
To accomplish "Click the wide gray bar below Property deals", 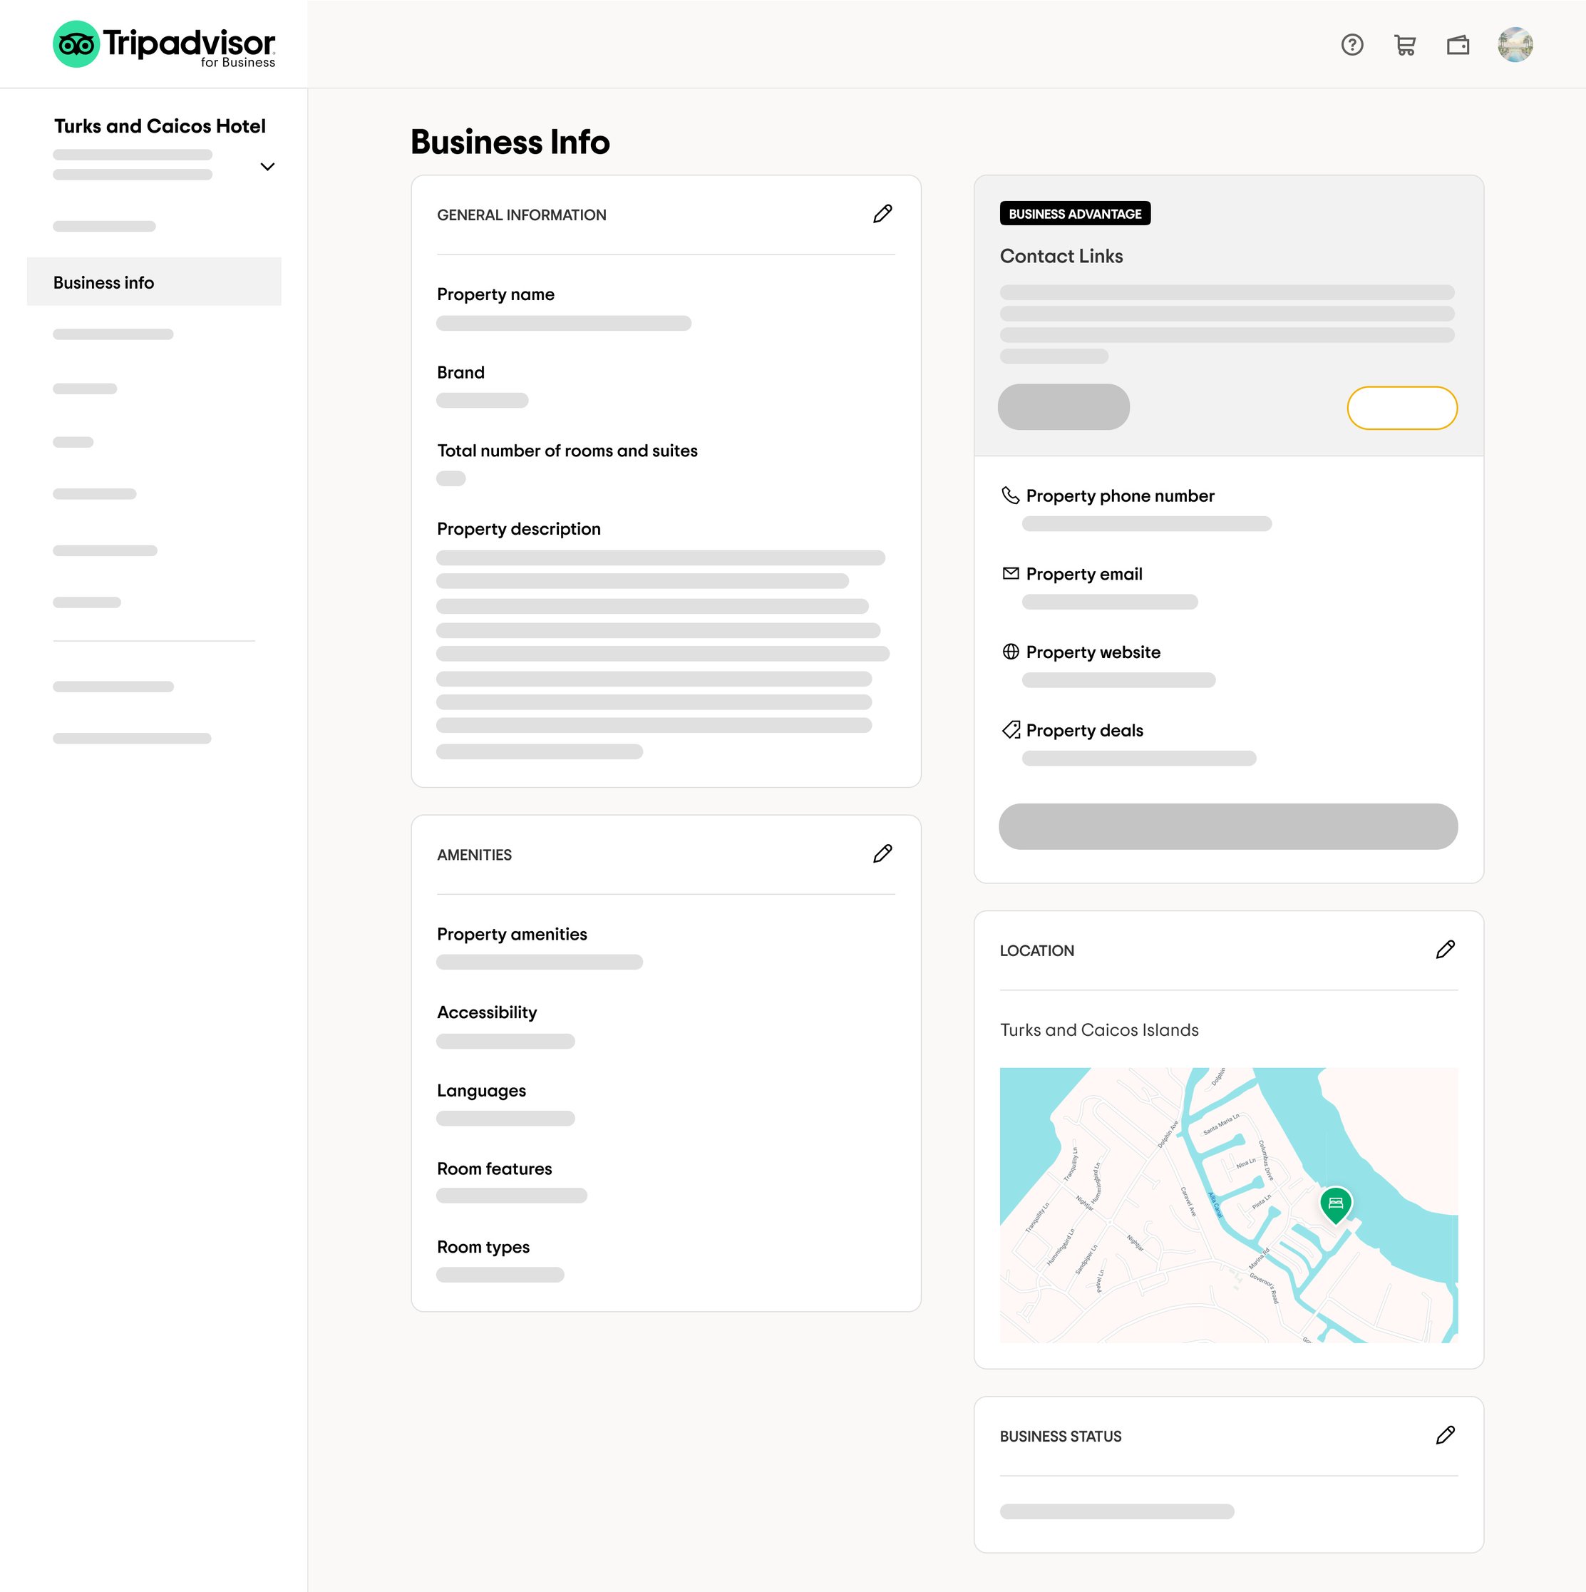I will click(x=1228, y=826).
